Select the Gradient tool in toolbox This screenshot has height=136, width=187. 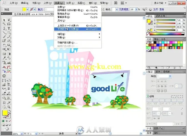pos(9,54)
